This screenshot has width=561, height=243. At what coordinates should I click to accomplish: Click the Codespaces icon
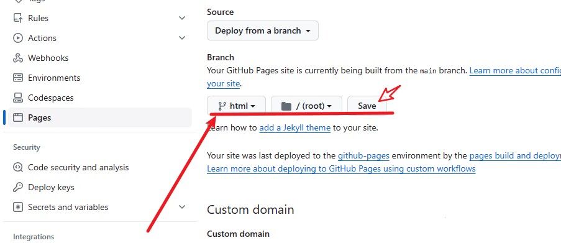click(18, 98)
